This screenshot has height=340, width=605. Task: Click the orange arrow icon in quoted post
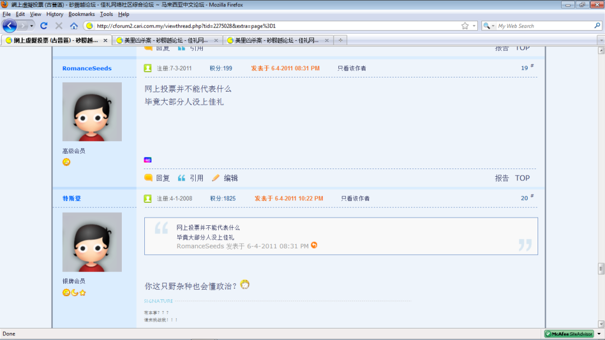314,245
